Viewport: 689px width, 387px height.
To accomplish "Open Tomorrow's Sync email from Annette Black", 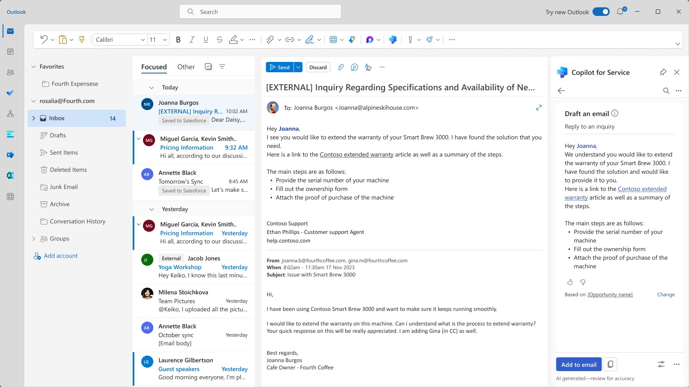I will 194,181.
